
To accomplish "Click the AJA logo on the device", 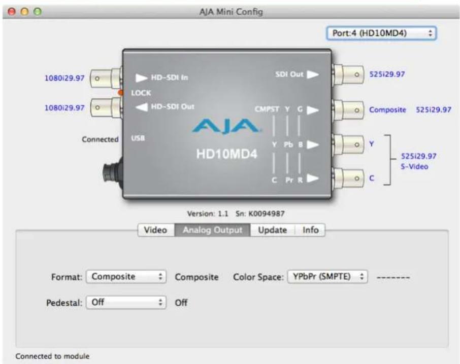I will tap(226, 126).
